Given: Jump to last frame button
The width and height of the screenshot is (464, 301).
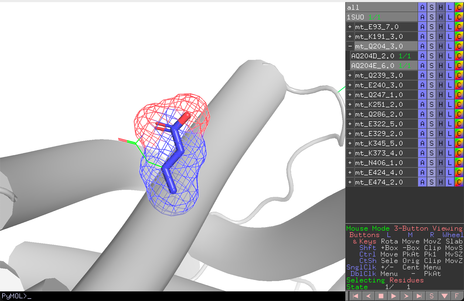Looking at the screenshot, I should pos(419,296).
